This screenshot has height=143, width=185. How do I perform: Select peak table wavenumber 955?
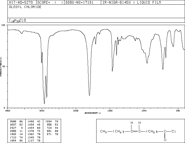tap(49, 125)
